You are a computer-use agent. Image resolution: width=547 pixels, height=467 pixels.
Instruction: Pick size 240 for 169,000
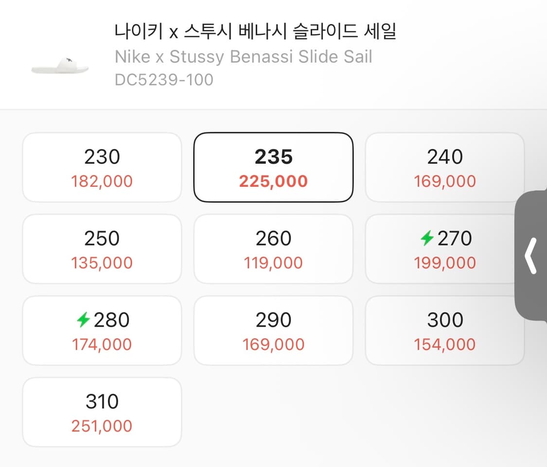444,167
